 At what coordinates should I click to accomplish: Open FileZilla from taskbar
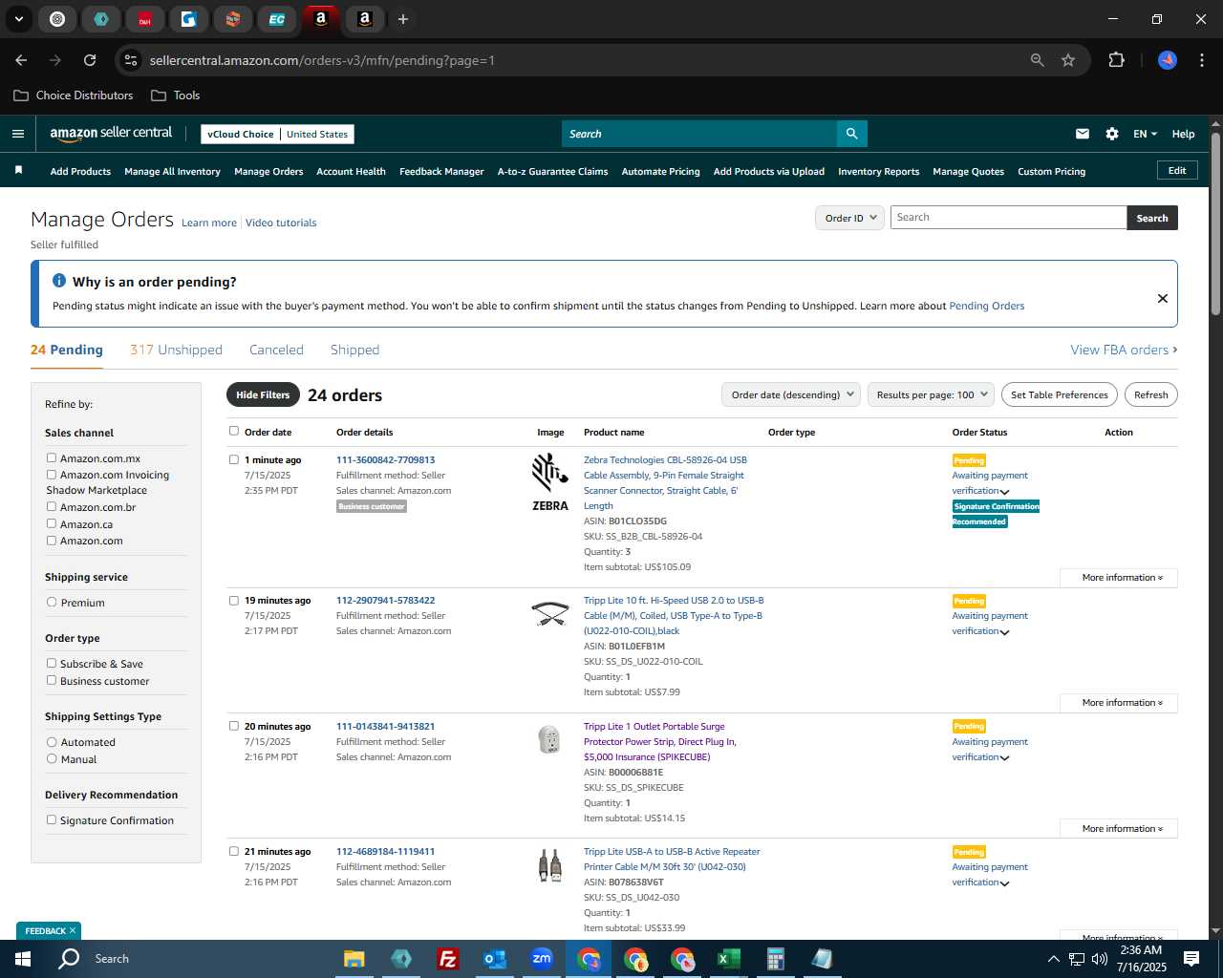click(447, 959)
